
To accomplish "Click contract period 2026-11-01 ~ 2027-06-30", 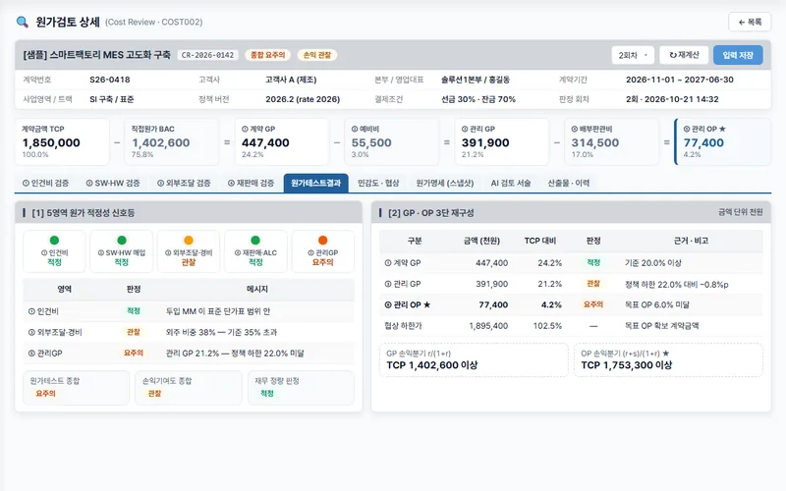I will [680, 80].
